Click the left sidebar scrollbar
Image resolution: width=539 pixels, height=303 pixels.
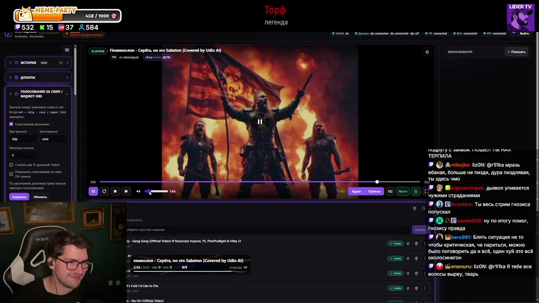75,69
